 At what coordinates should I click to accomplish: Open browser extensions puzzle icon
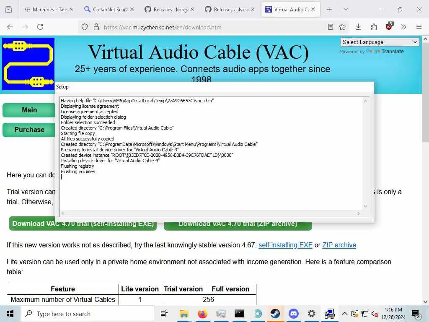[374, 27]
